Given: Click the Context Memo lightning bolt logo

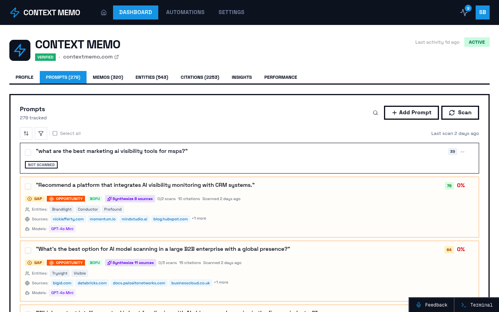Looking at the screenshot, I should [x=14, y=12].
